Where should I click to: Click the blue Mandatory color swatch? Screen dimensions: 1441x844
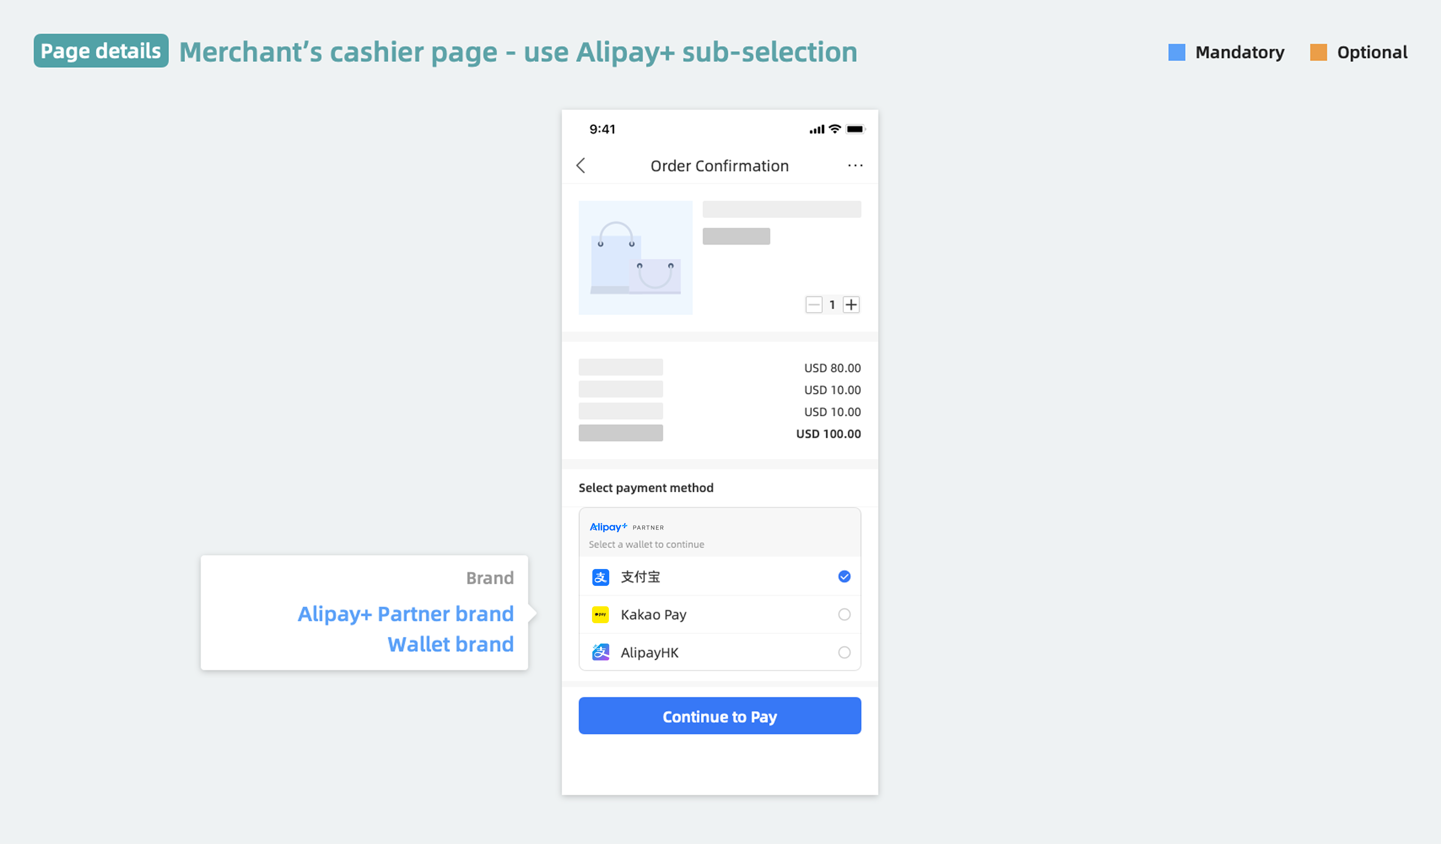click(1176, 52)
